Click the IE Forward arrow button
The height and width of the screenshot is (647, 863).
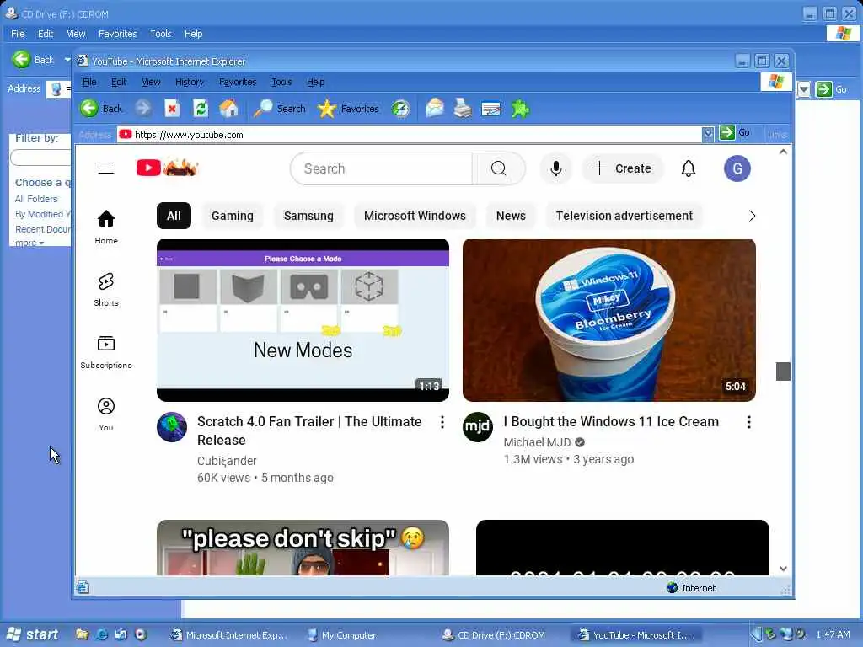coord(142,109)
